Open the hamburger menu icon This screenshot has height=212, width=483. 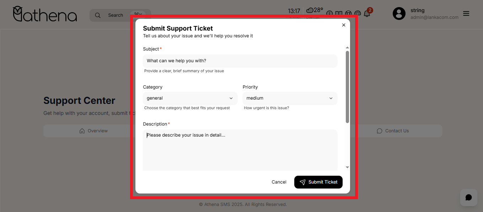tap(466, 14)
